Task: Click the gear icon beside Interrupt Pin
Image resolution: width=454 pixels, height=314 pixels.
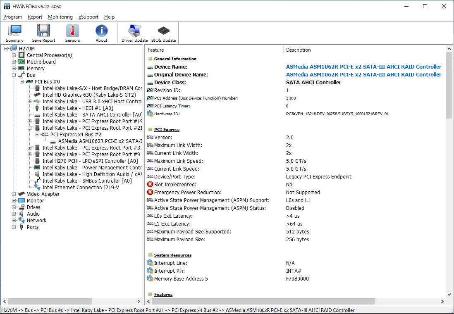Action: (x=150, y=271)
